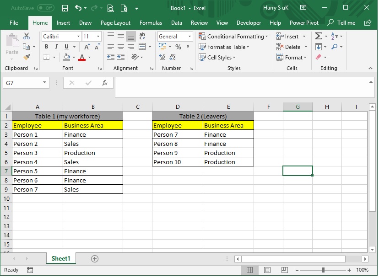Toggle Center alignment
379x278 pixels.
point(121,47)
